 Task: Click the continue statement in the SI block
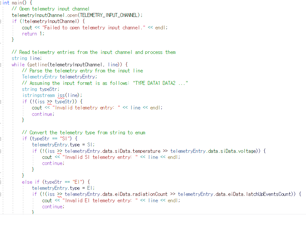[x=52, y=163]
